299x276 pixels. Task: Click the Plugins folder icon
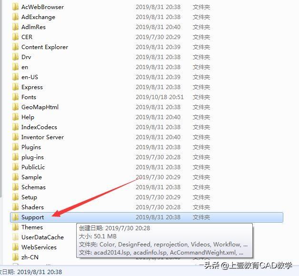pyautogui.click(x=15, y=147)
